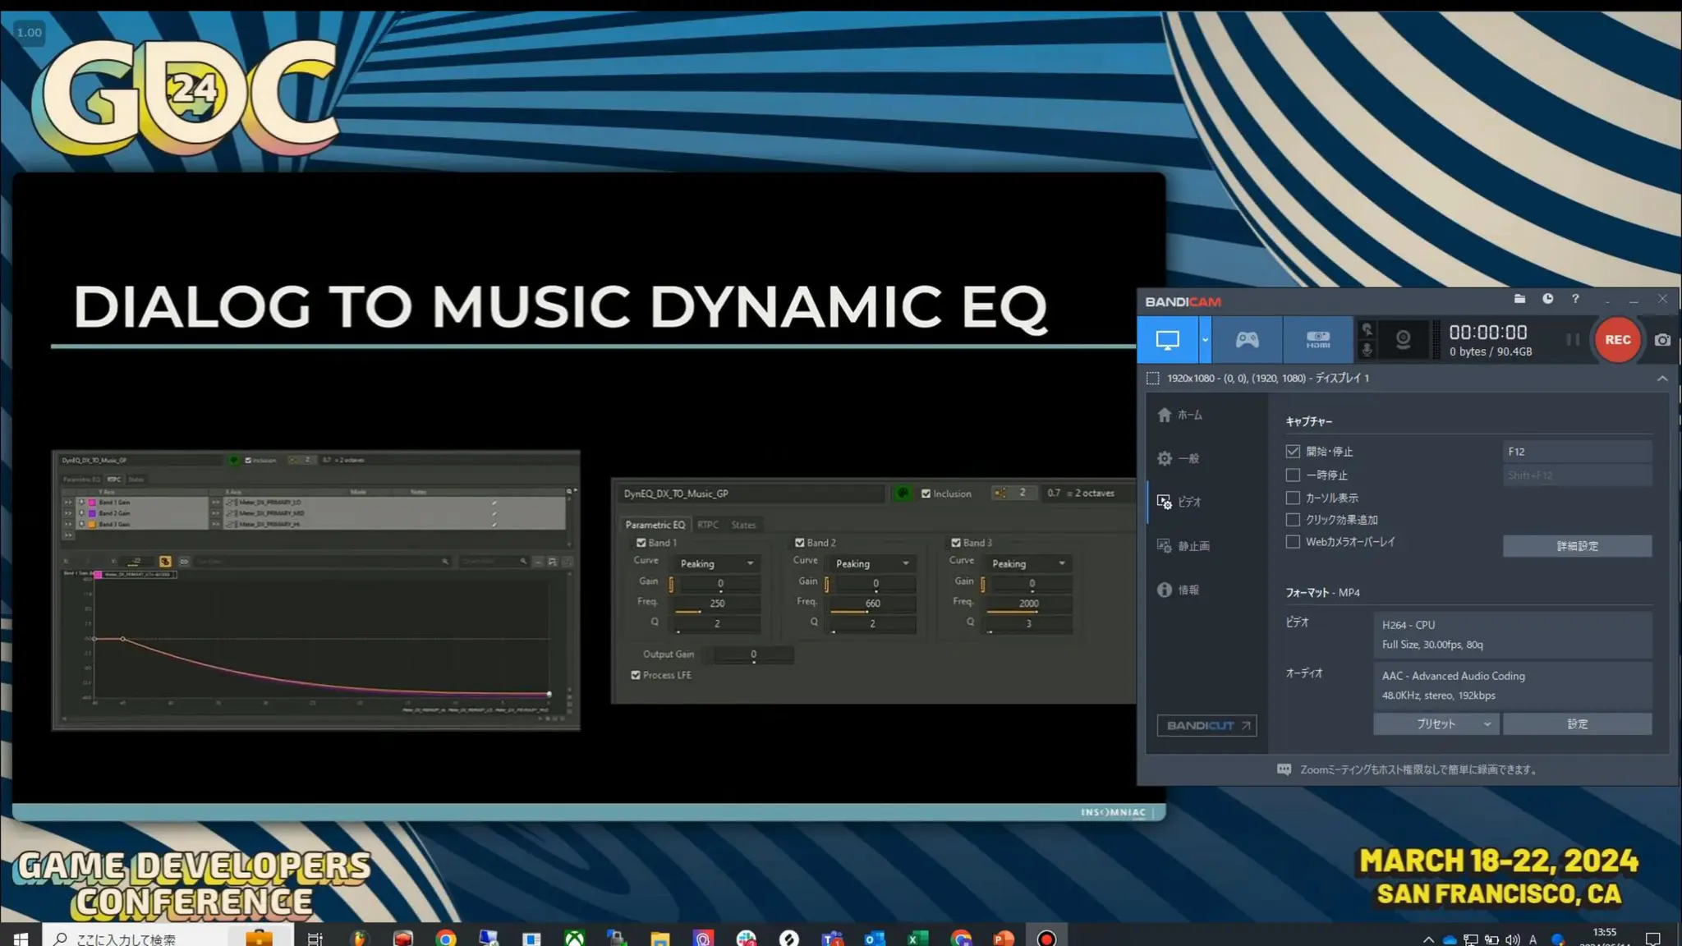Enable Webカメラオーバーレイ checkbox

[1293, 542]
